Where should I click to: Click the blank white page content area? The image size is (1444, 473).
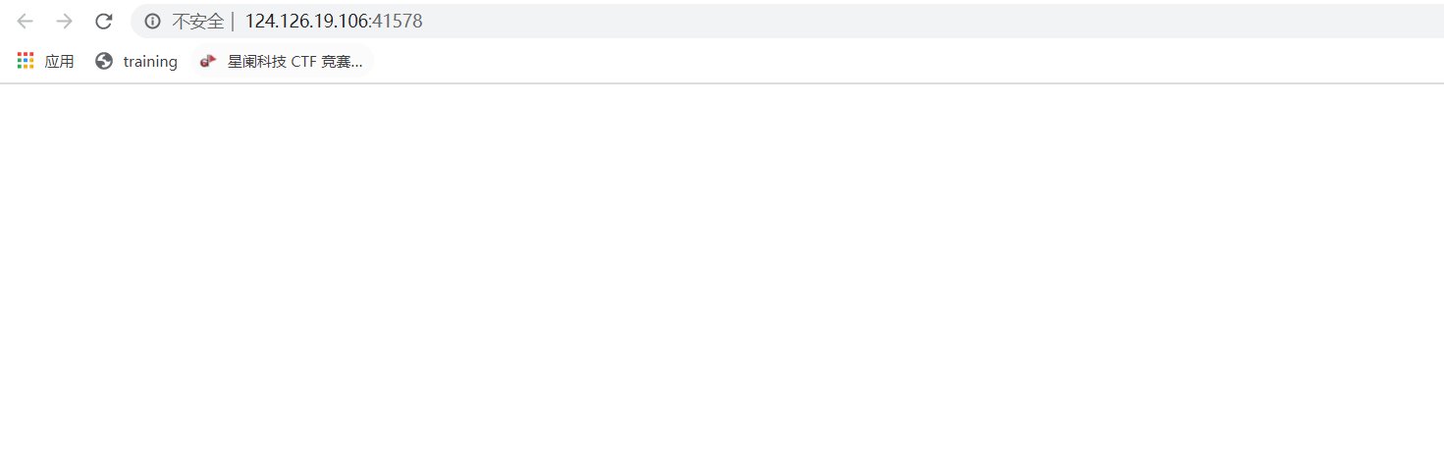[x=722, y=279]
